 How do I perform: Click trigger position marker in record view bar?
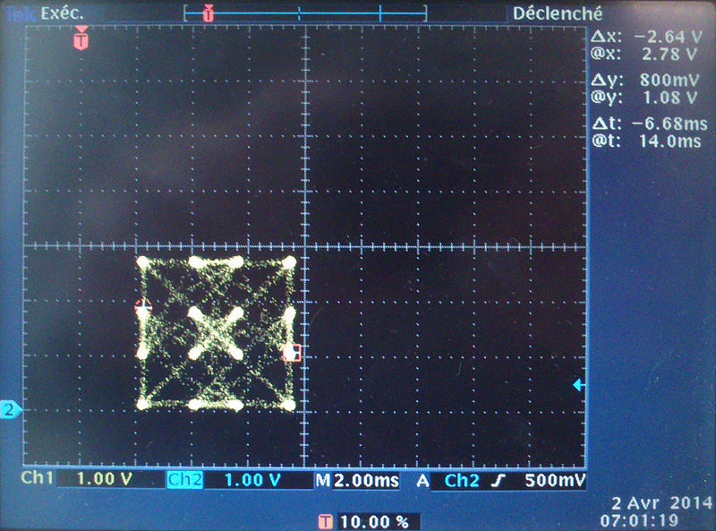point(209,13)
